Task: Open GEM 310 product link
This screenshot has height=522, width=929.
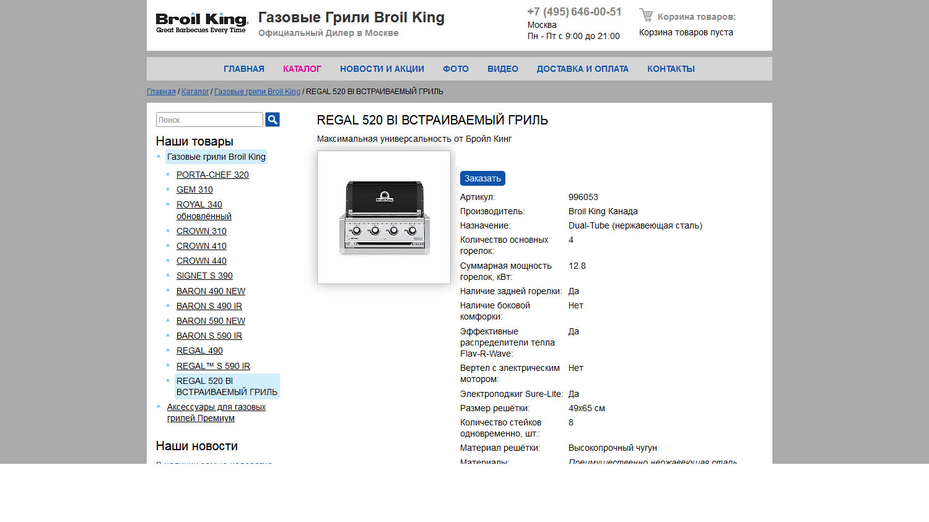Action: pyautogui.click(x=194, y=189)
